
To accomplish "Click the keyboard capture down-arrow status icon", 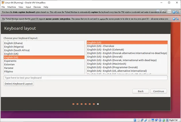I will (x=167, y=120).
